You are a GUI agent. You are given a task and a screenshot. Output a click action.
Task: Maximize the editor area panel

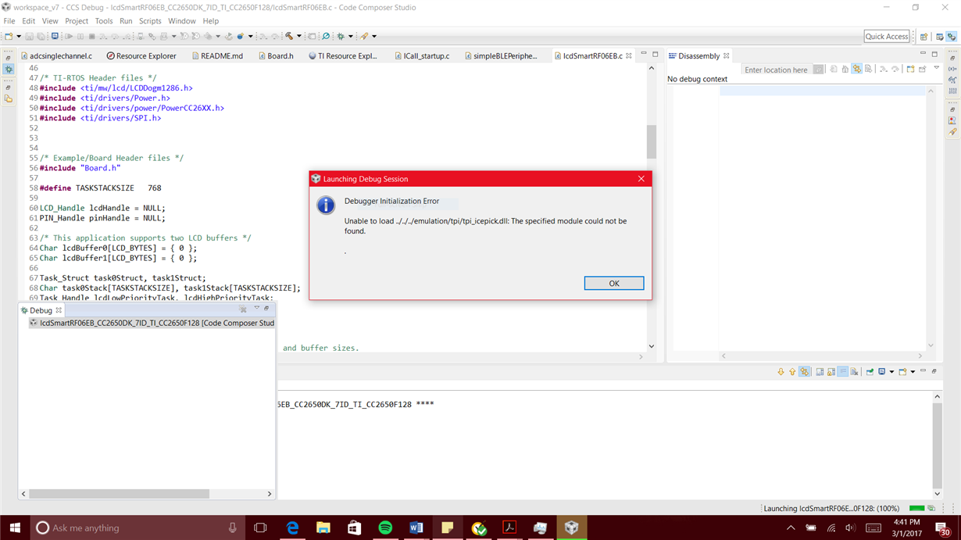(x=655, y=54)
